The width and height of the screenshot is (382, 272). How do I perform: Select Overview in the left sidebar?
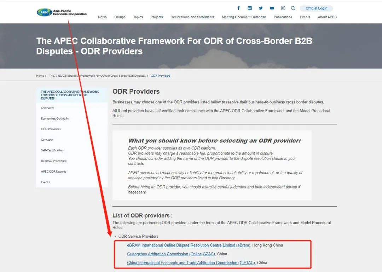[x=47, y=108]
